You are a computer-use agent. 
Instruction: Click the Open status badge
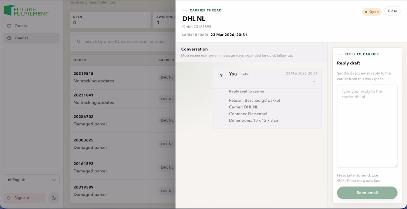[x=372, y=12]
